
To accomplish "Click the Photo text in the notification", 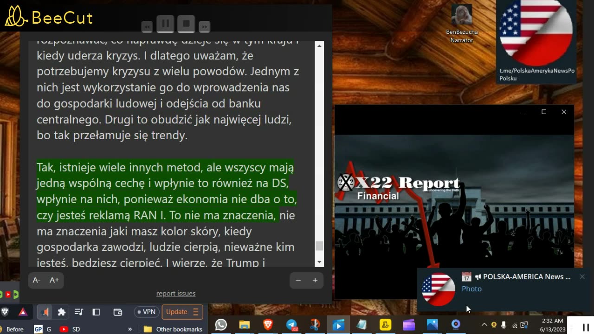I will tap(471, 289).
